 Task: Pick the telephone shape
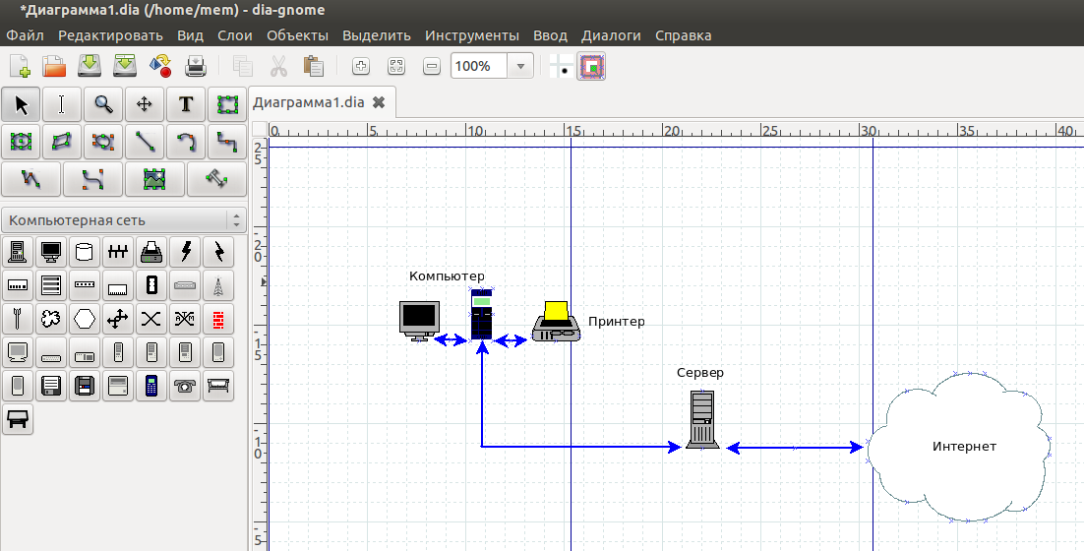(x=185, y=386)
